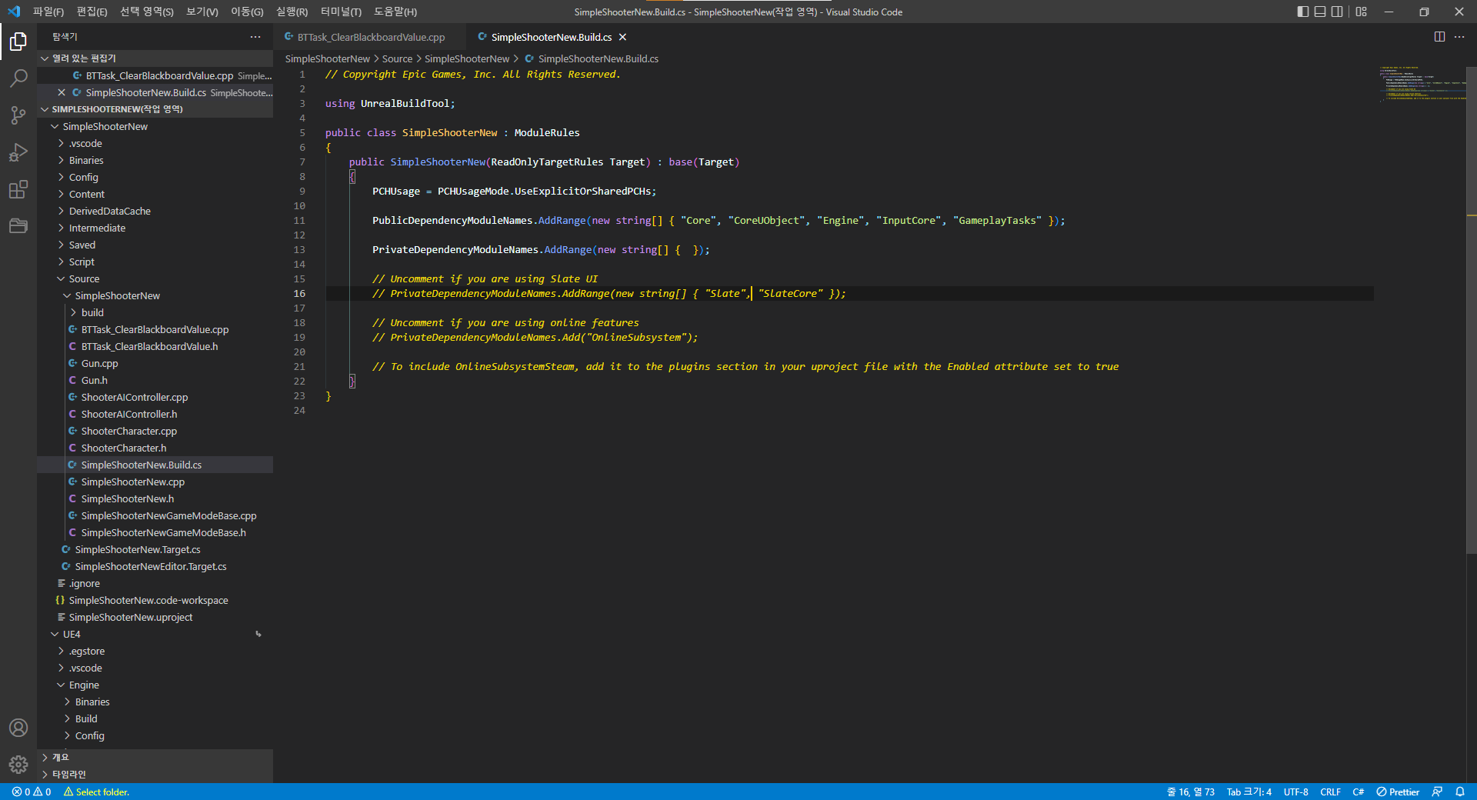Open the 터미널(T) menu
This screenshot has height=800, width=1477.
pyautogui.click(x=341, y=12)
